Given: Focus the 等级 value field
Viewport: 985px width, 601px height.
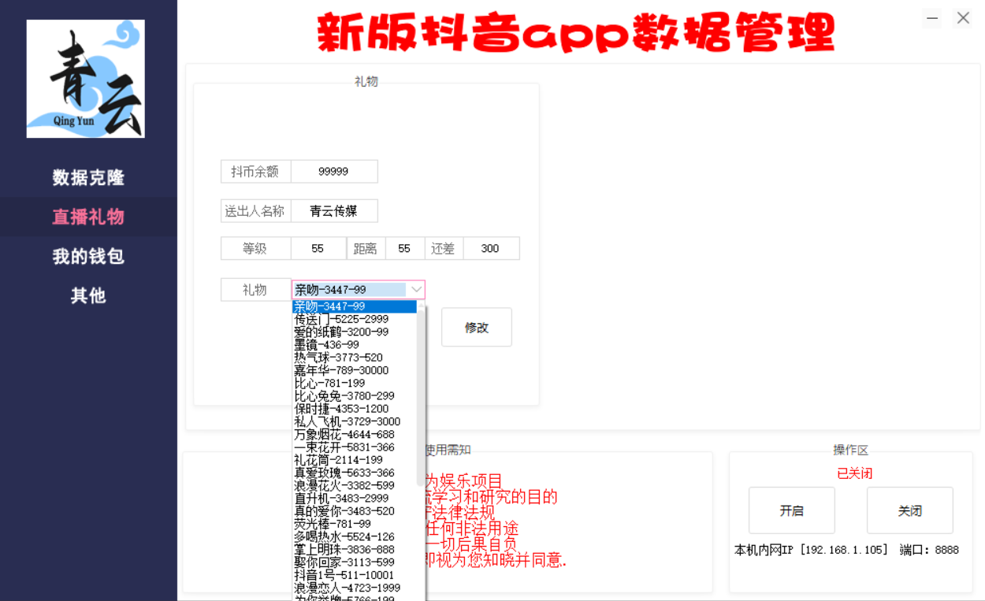Looking at the screenshot, I should pos(318,248).
